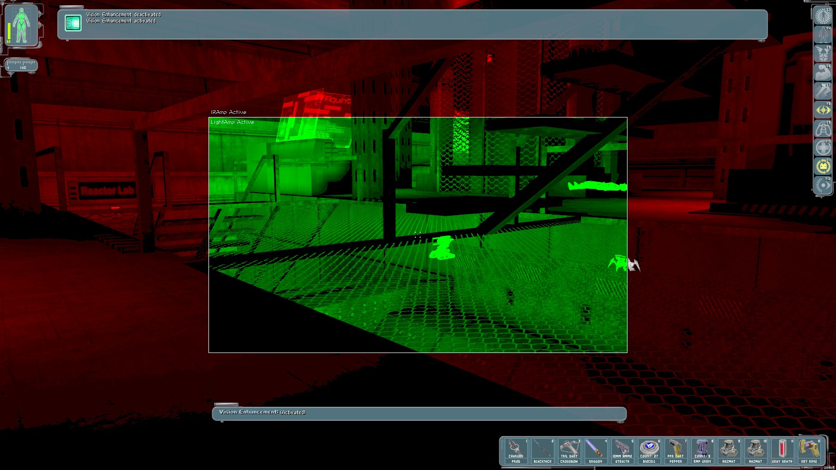Select the Charger Prod in belt slot 1
The width and height of the screenshot is (836, 470).
click(x=516, y=451)
